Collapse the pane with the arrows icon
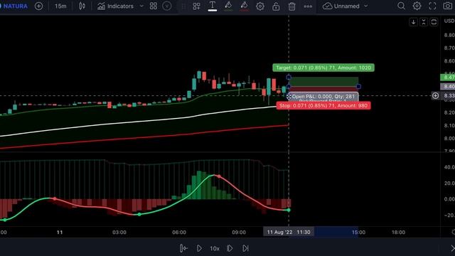This screenshot has width=455, height=256. click(x=424, y=22)
